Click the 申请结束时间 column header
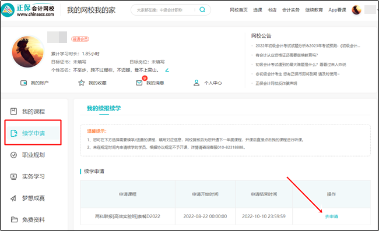Screen dimensions: 379x231 [264, 194]
